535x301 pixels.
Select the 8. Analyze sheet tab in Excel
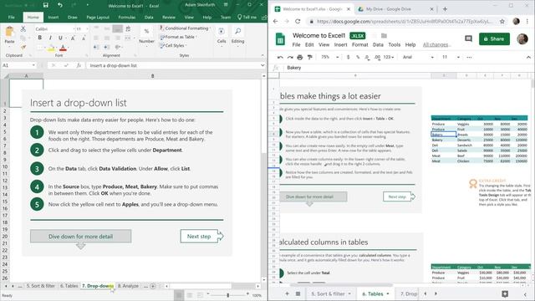click(128, 286)
